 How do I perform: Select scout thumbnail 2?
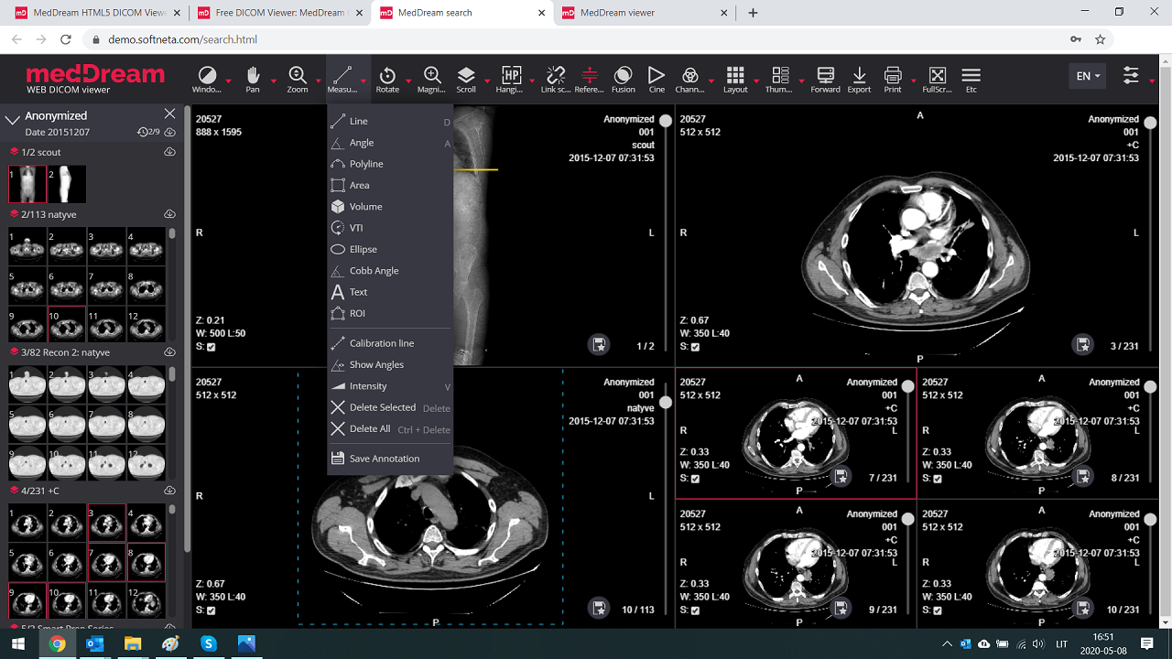(67, 184)
